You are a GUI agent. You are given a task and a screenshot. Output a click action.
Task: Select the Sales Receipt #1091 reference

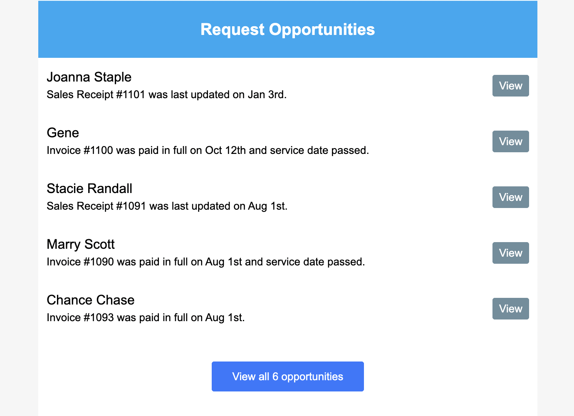(x=96, y=206)
